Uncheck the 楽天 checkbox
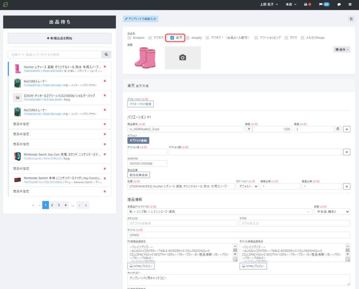359x289 pixels. tap(172, 38)
